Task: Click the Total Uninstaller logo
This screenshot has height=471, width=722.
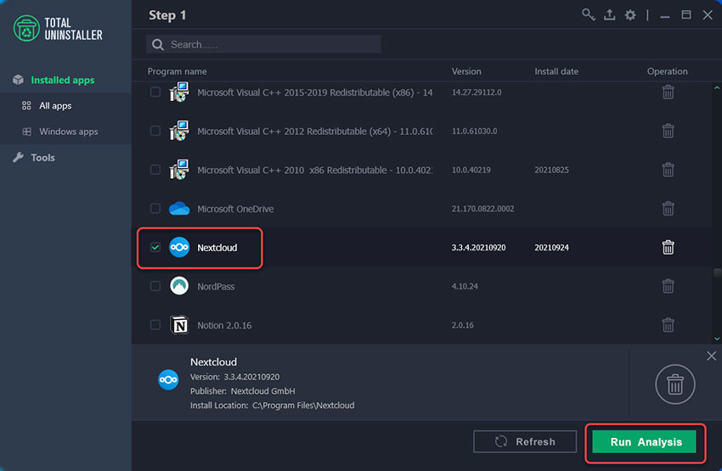Action: click(x=58, y=29)
